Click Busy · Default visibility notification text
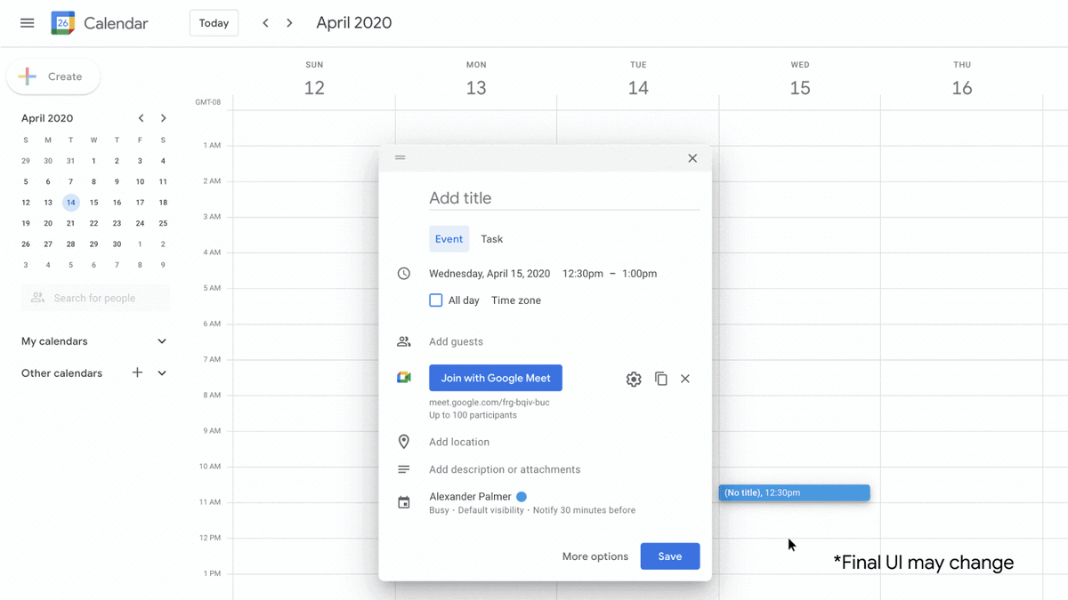 pyautogui.click(x=532, y=510)
